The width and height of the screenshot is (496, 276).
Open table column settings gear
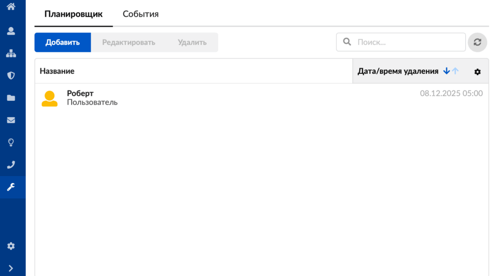point(477,71)
